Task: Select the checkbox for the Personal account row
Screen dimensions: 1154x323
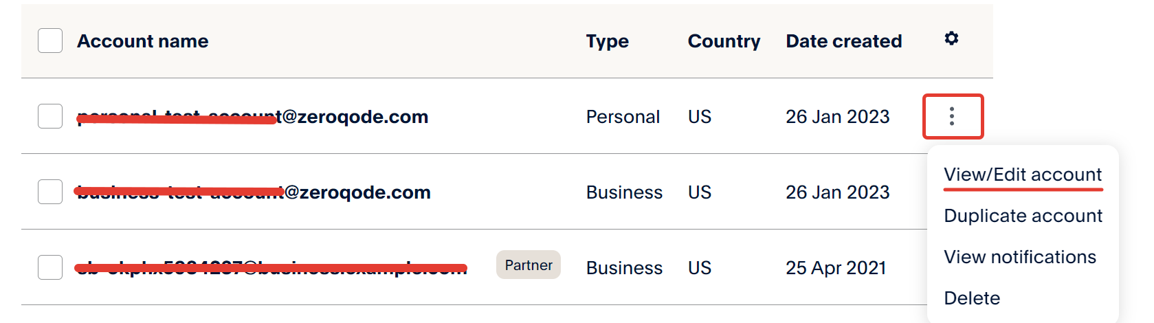Action: coord(50,117)
